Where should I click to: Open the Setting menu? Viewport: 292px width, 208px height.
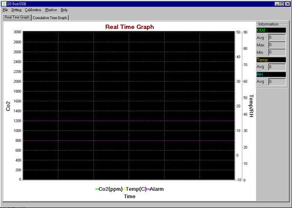(16, 10)
